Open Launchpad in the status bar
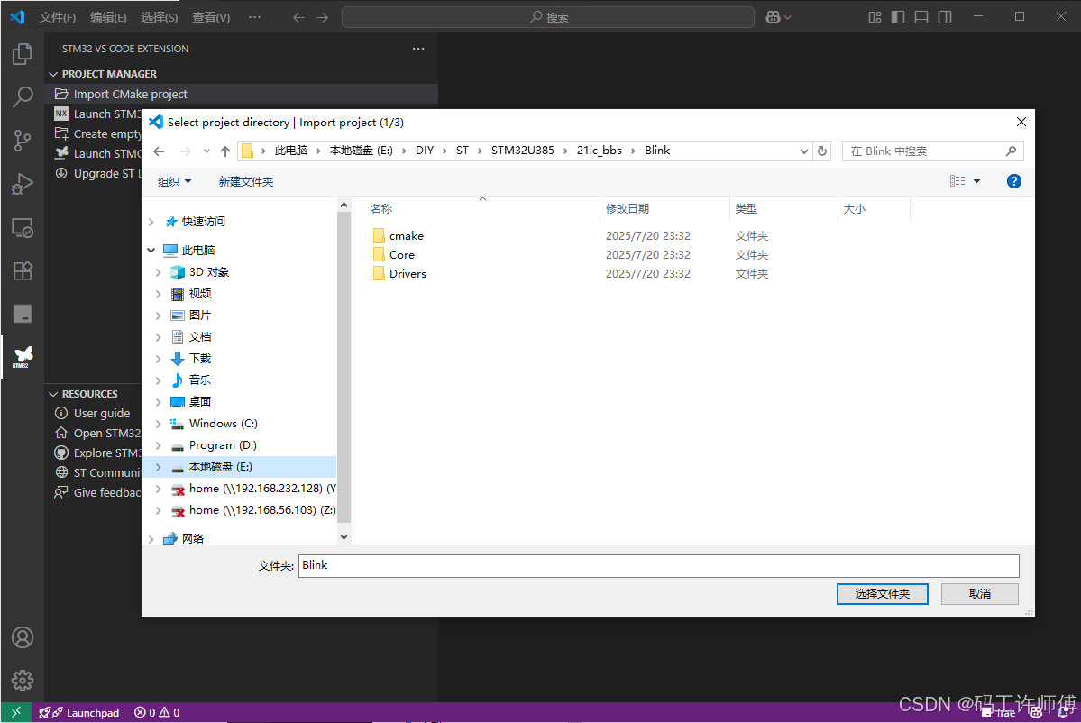Image resolution: width=1081 pixels, height=723 pixels. pyautogui.click(x=78, y=713)
